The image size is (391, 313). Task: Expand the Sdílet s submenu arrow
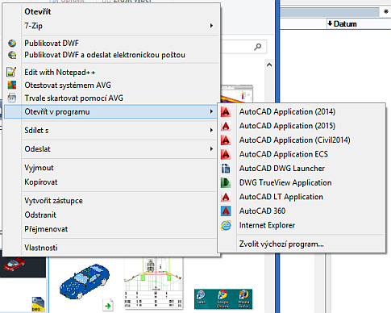pos(211,130)
